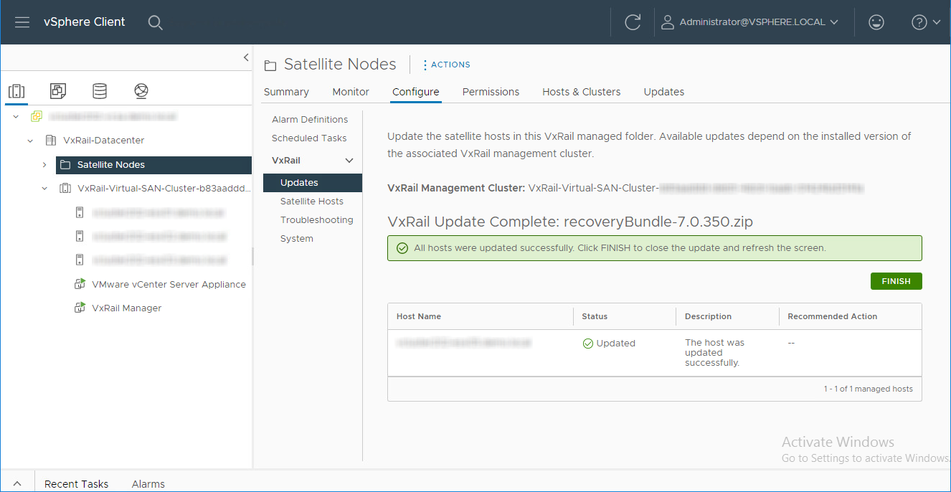Switch to Storage inventory view

click(x=100, y=91)
